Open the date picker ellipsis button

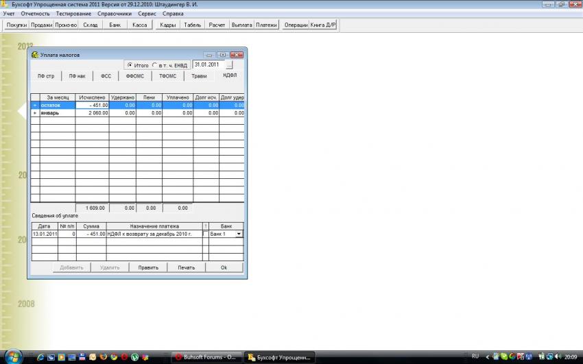pyautogui.click(x=229, y=65)
